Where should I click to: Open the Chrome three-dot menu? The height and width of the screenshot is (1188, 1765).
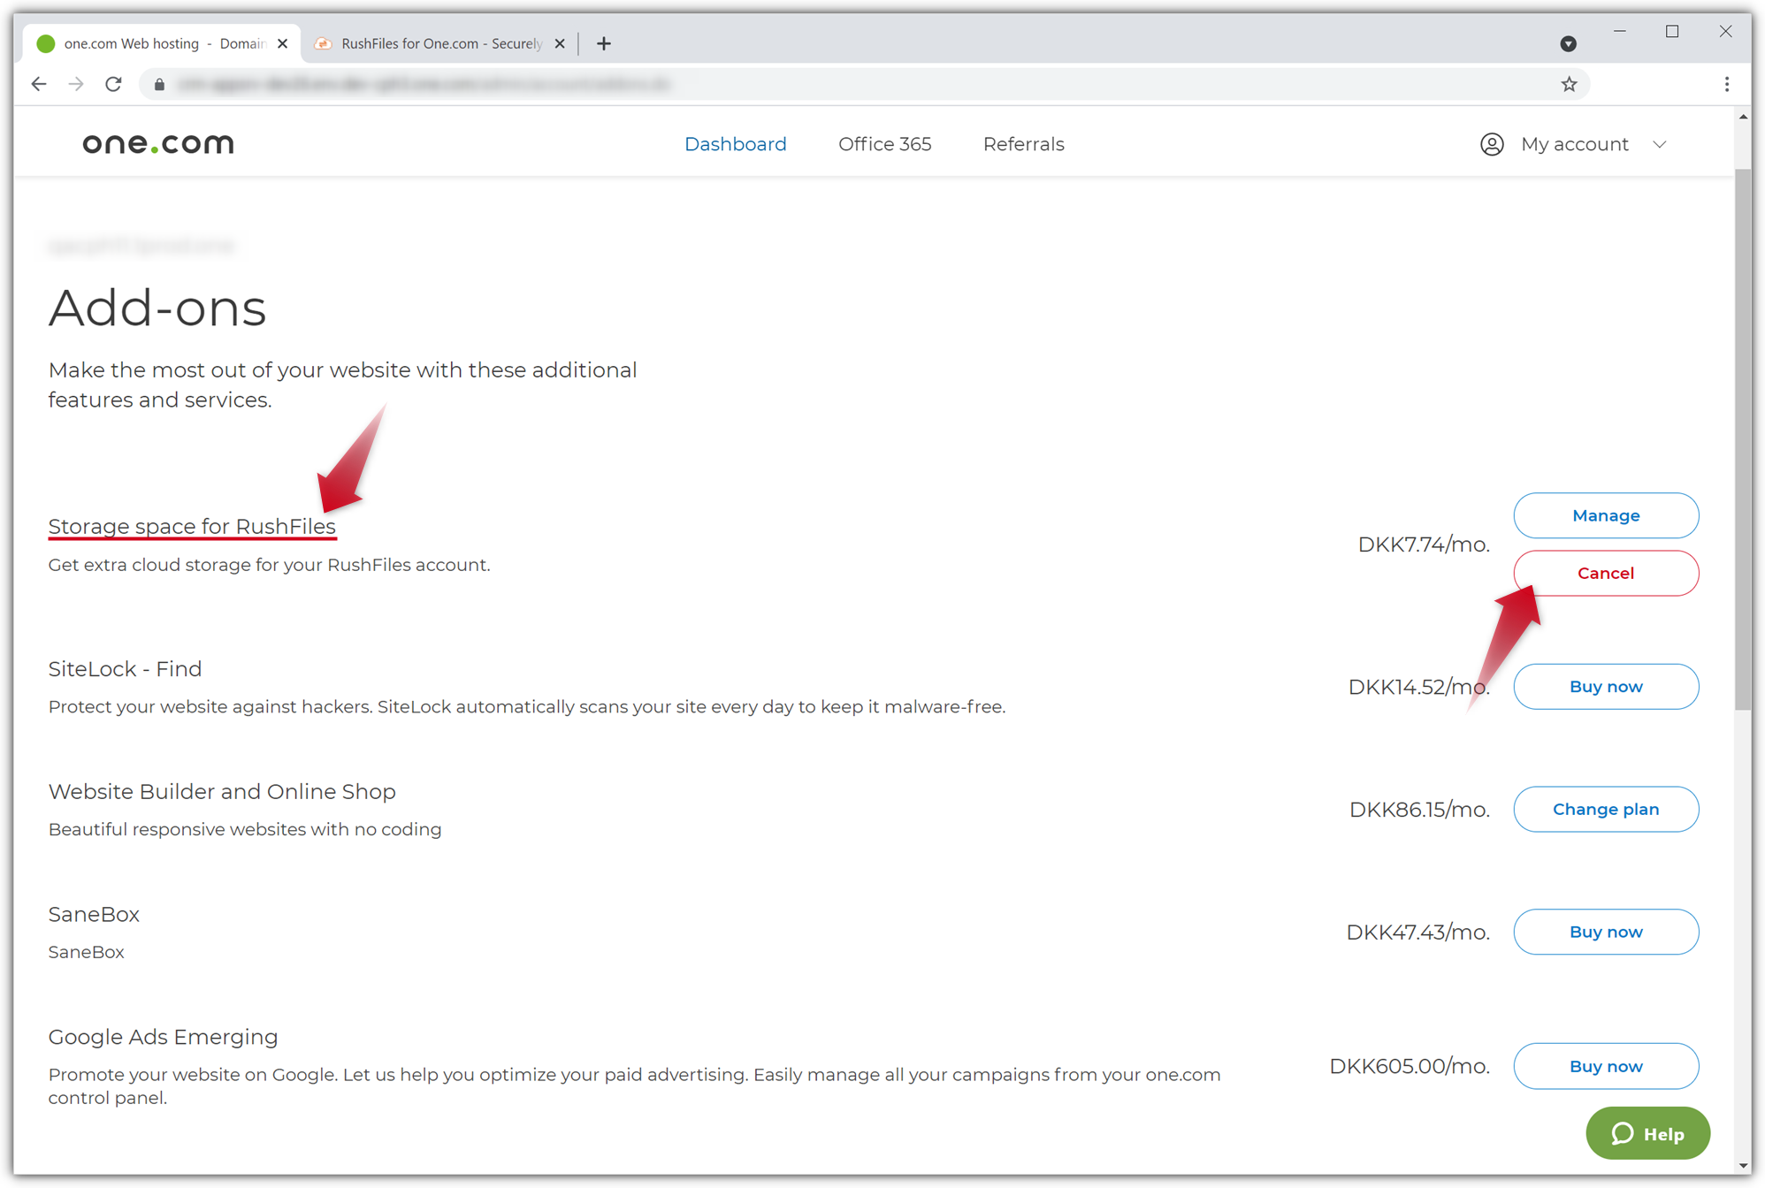(x=1726, y=84)
